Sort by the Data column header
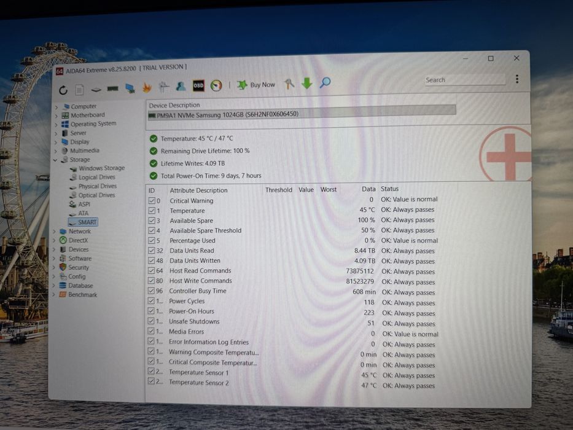This screenshot has height=430, width=573. pyautogui.click(x=368, y=189)
